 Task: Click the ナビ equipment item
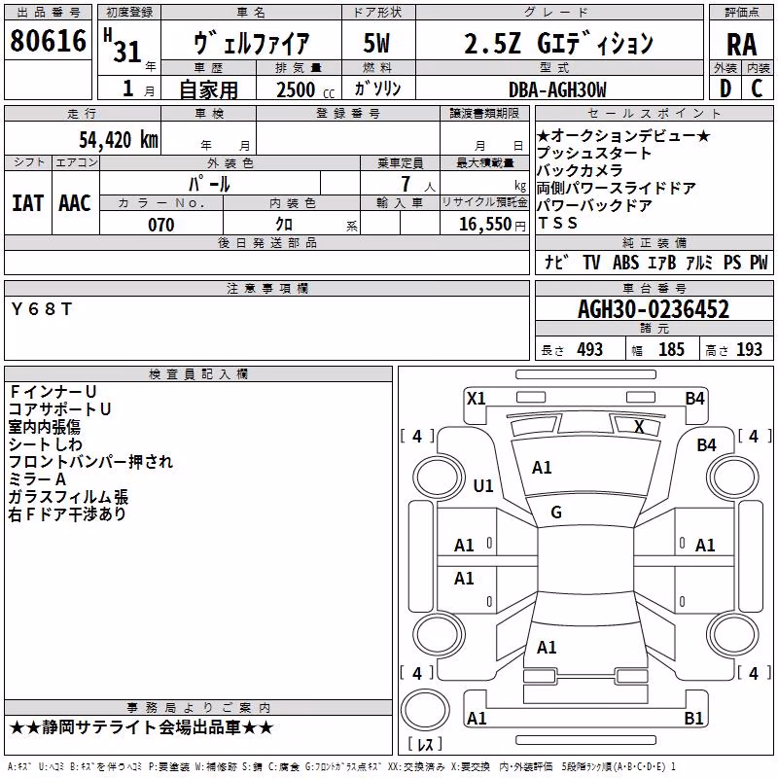coord(556,262)
